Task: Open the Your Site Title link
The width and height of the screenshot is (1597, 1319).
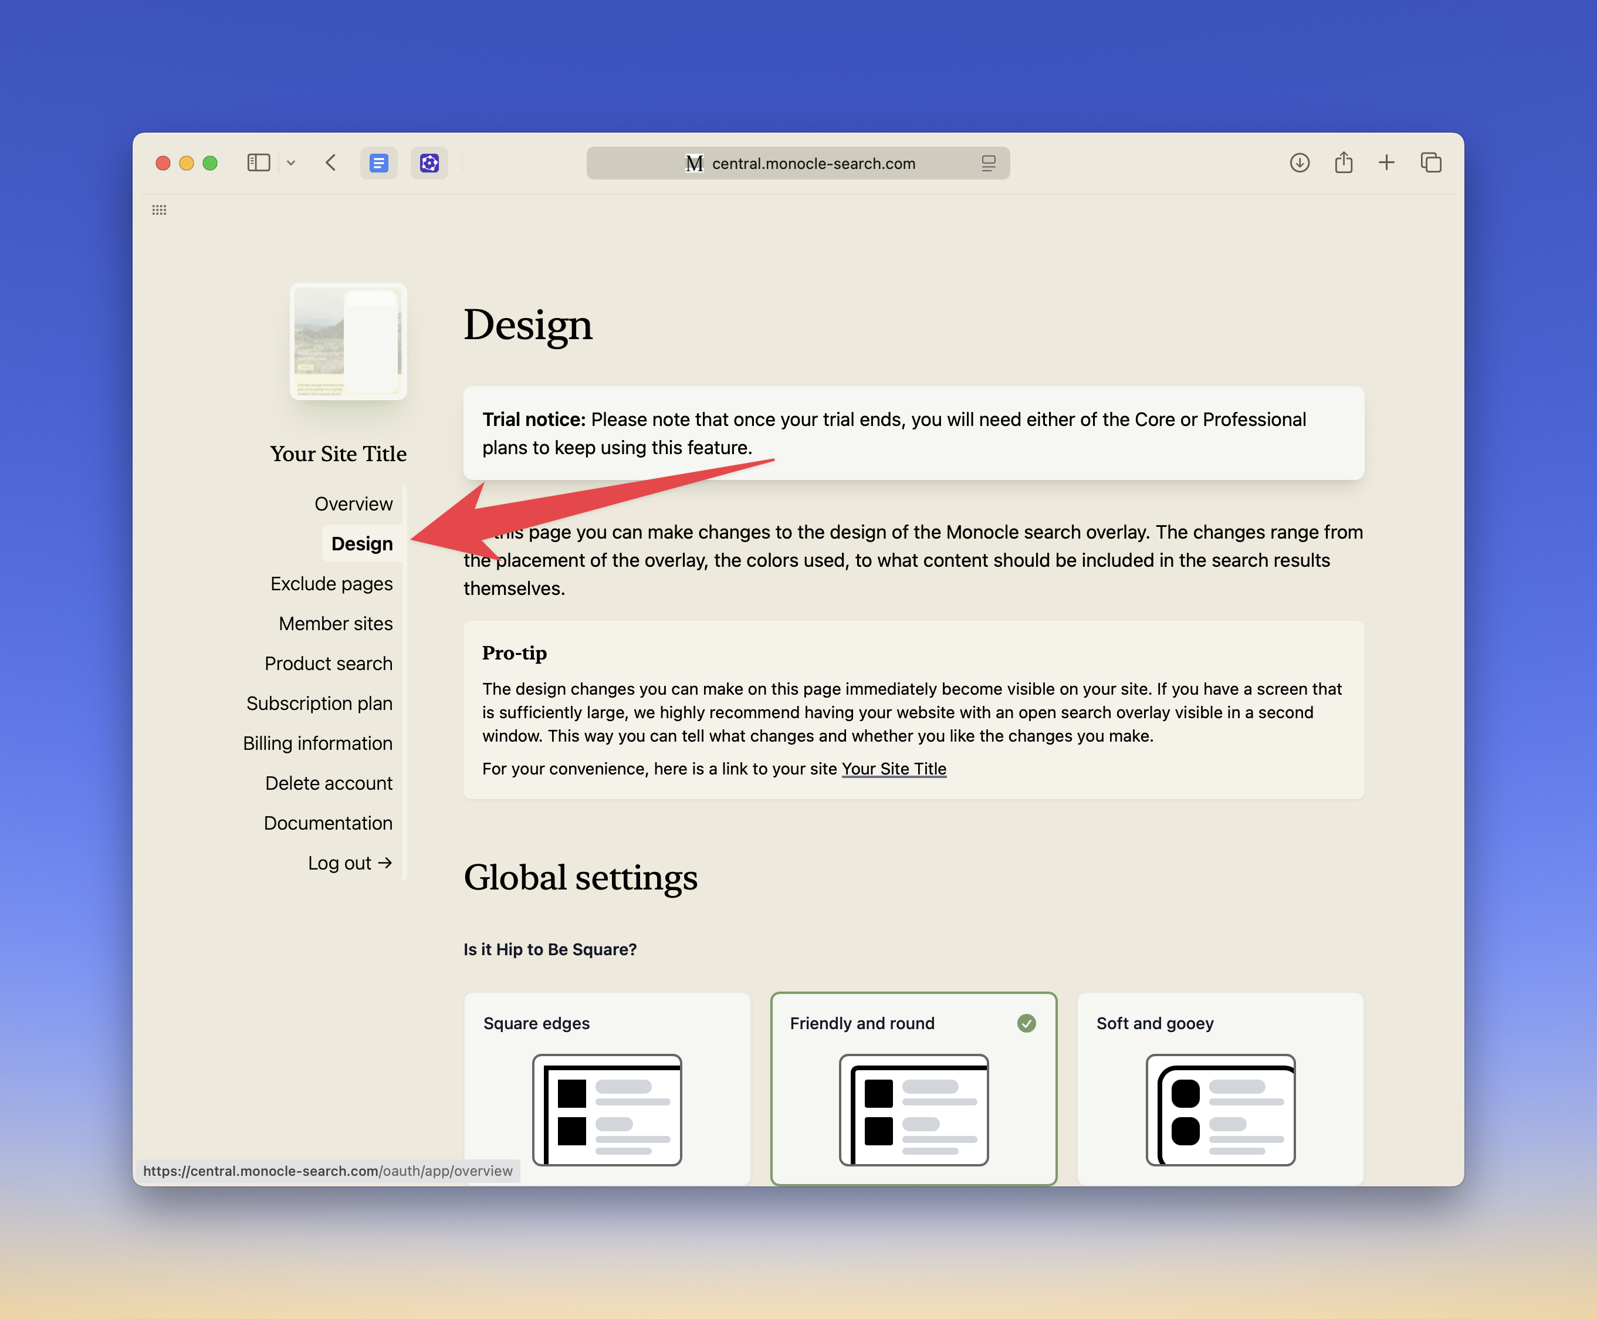Action: coord(894,768)
